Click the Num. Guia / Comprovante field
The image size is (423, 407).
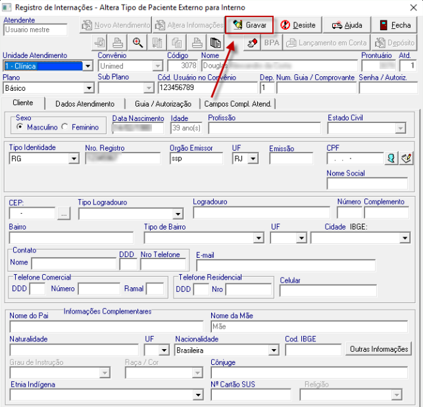pos(316,88)
